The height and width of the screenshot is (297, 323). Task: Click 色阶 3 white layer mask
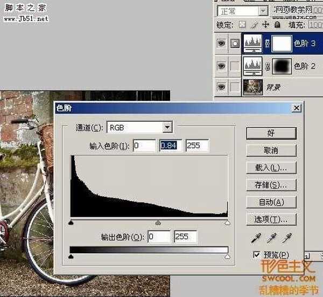coord(282,44)
